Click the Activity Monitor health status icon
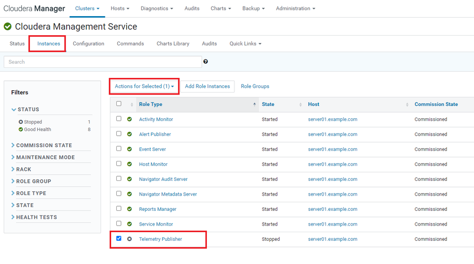This screenshot has width=474, height=264. (x=130, y=119)
